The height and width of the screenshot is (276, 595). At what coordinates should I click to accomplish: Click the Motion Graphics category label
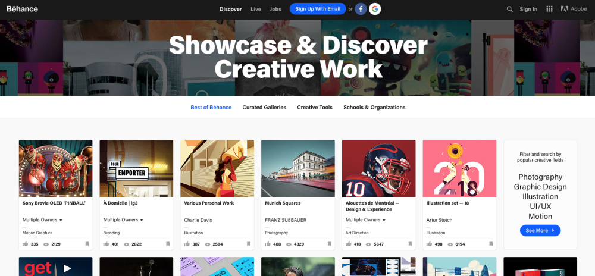(37, 233)
